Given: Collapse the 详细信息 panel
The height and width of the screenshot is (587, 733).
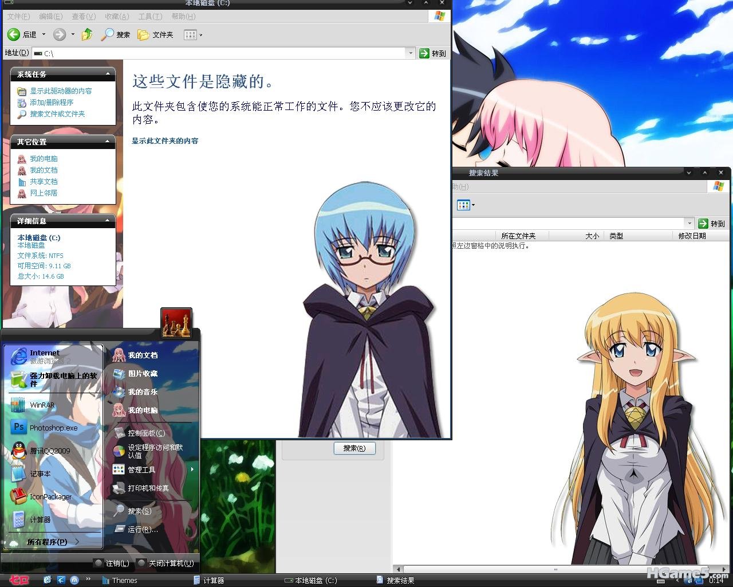Looking at the screenshot, I should [x=108, y=221].
